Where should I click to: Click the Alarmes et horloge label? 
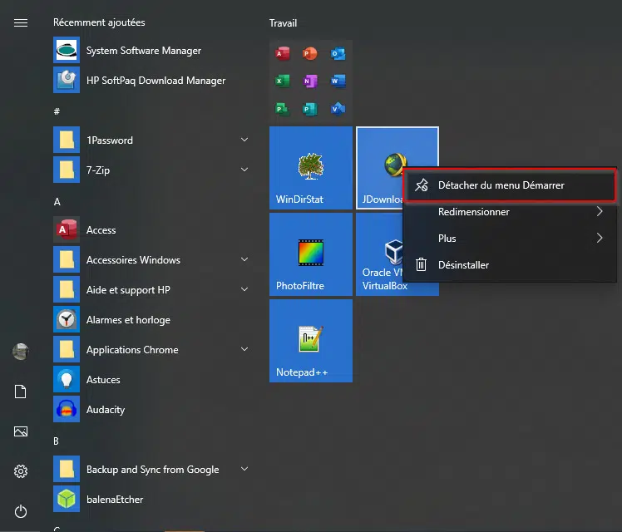pos(128,320)
